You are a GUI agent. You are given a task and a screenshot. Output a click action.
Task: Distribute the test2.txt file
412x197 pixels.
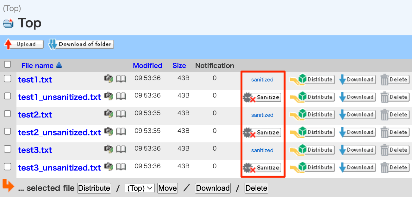pos(312,115)
